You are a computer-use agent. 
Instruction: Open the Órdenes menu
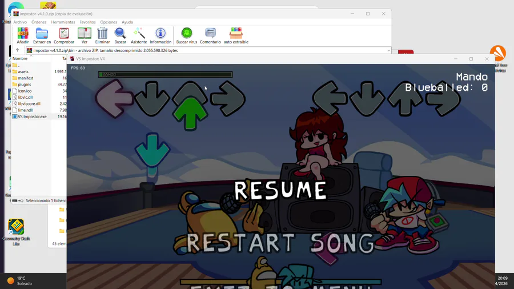click(x=39, y=22)
